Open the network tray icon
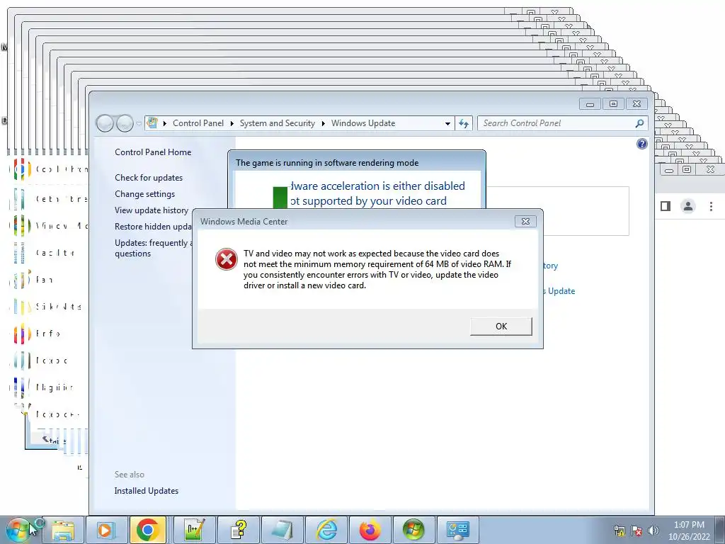The width and height of the screenshot is (725, 544). tap(620, 531)
